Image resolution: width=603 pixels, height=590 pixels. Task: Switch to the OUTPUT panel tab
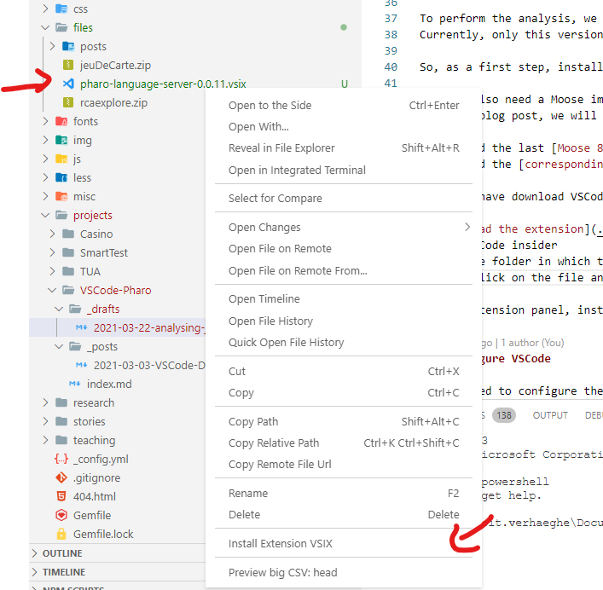coord(550,415)
